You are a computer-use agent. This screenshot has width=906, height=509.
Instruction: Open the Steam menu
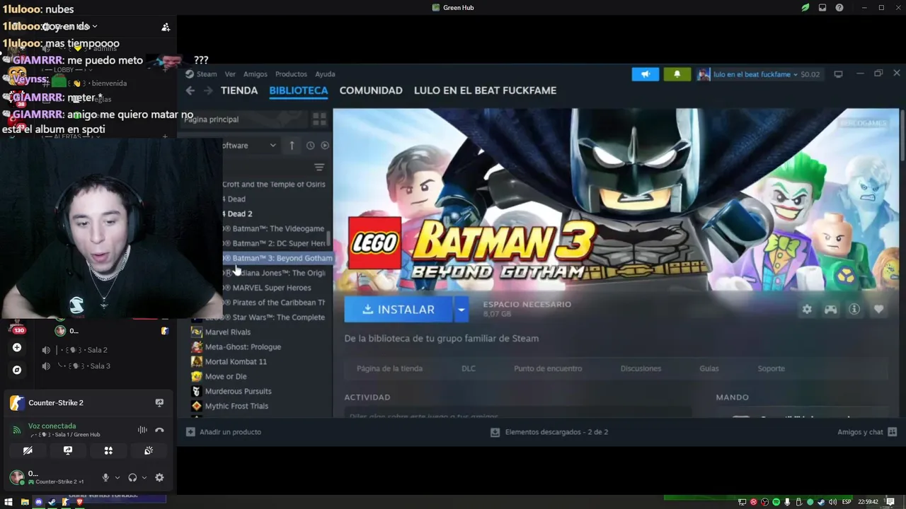pyautogui.click(x=207, y=74)
